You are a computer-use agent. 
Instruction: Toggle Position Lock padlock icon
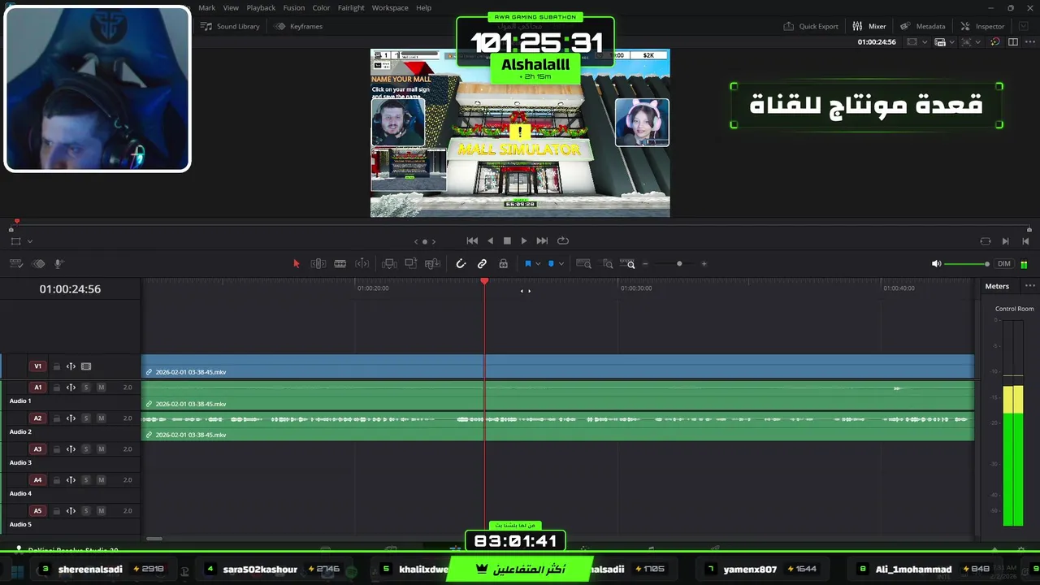point(503,264)
